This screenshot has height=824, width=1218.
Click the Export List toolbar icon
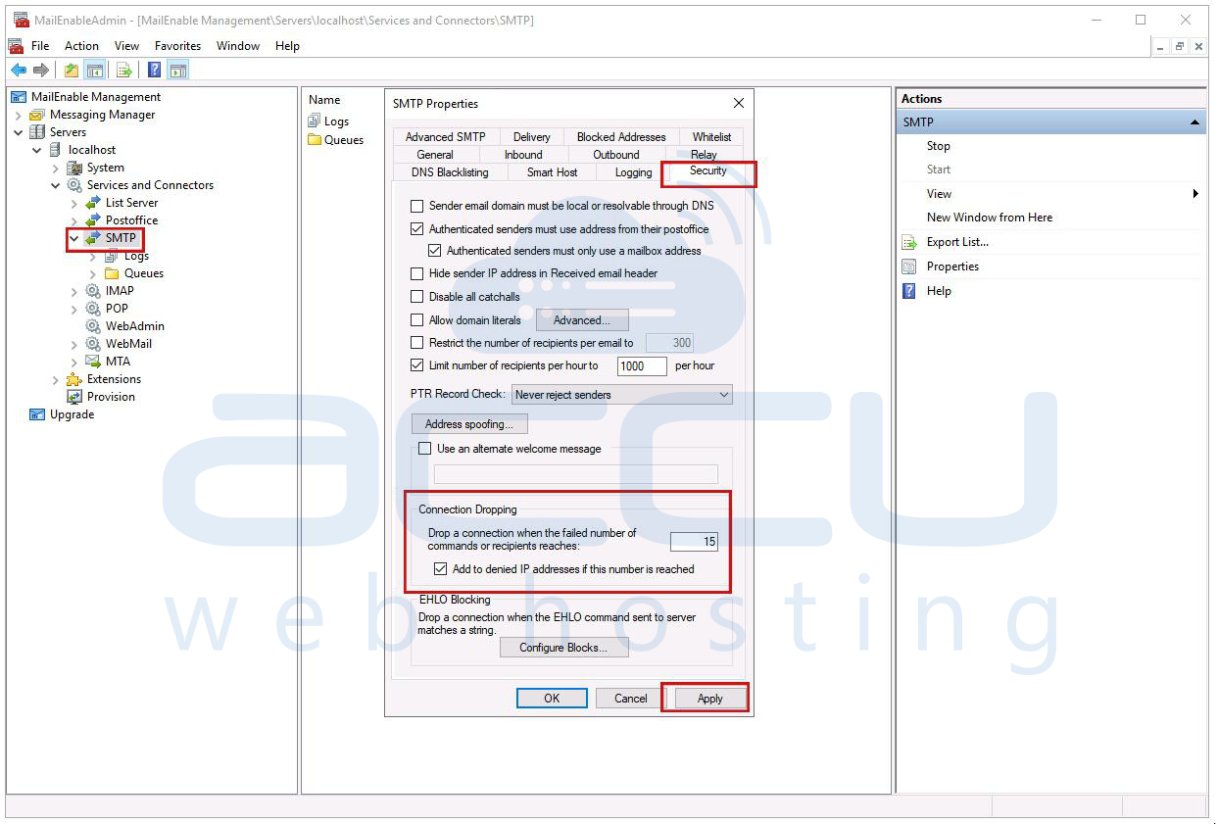tap(124, 70)
